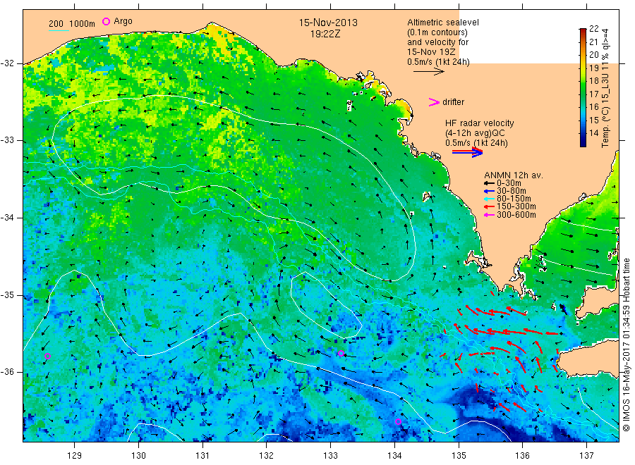Click the 'Altimetric sealevel' heading

pyautogui.click(x=443, y=23)
